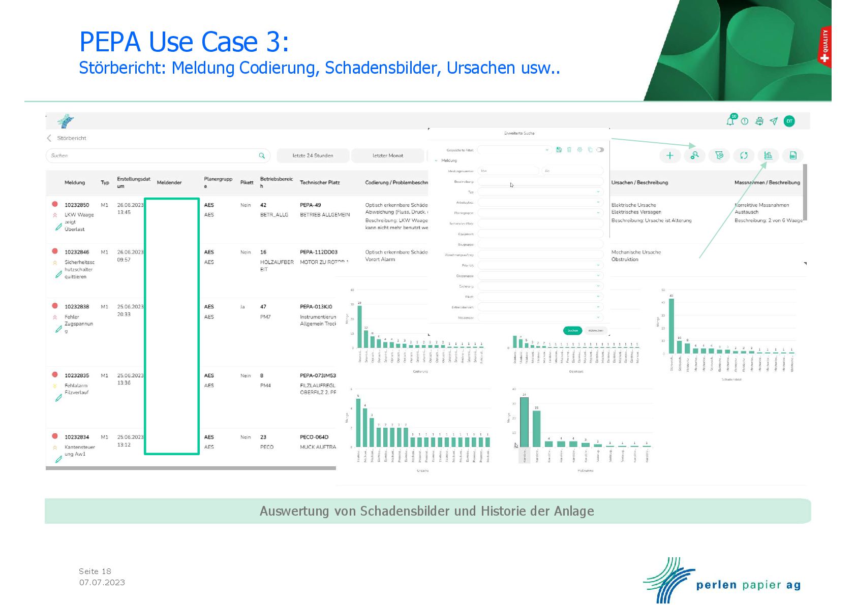Click the 'Korrektive Massnahmen' cell text

click(x=762, y=205)
